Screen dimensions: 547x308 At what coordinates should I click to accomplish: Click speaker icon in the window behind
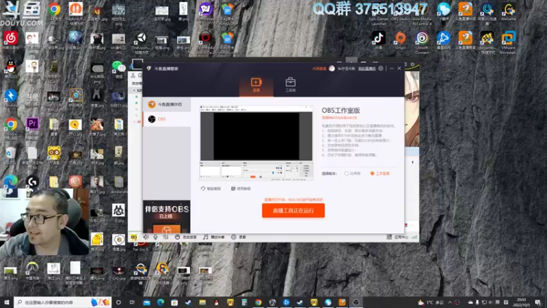pyautogui.click(x=146, y=237)
